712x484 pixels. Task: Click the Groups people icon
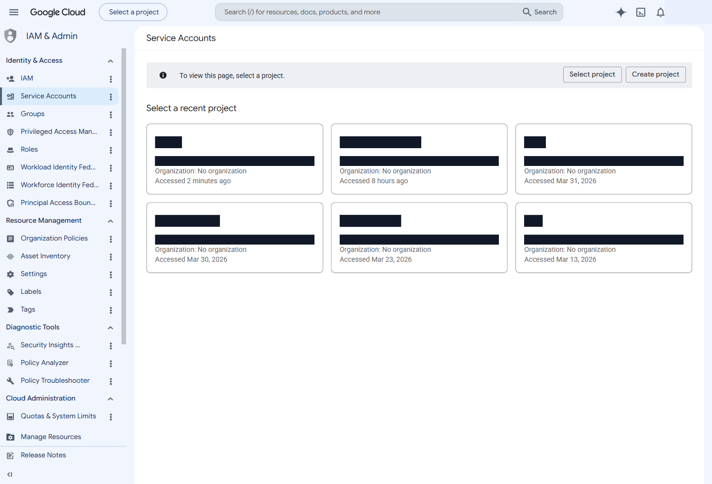10,114
